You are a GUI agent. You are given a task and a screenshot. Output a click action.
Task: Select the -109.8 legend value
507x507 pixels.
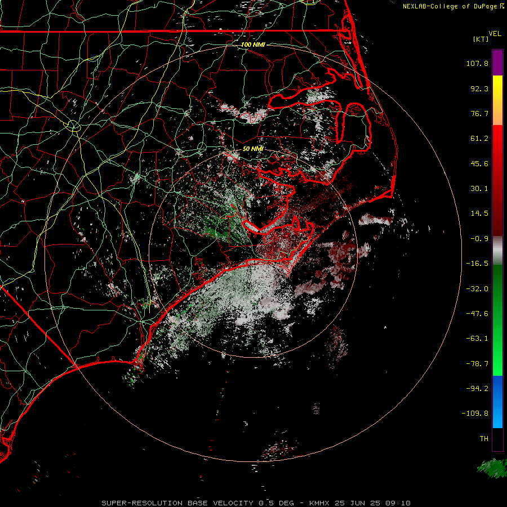[x=475, y=413]
